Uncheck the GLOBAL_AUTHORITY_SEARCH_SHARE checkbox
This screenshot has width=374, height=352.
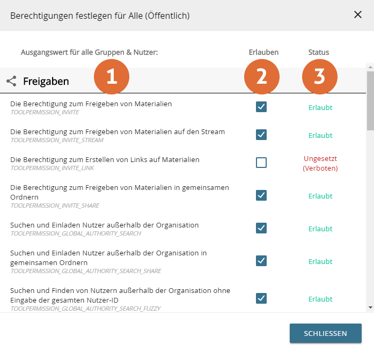(261, 261)
